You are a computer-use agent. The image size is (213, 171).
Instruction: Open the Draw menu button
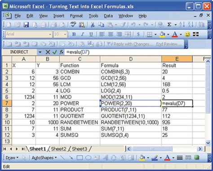click(12, 157)
